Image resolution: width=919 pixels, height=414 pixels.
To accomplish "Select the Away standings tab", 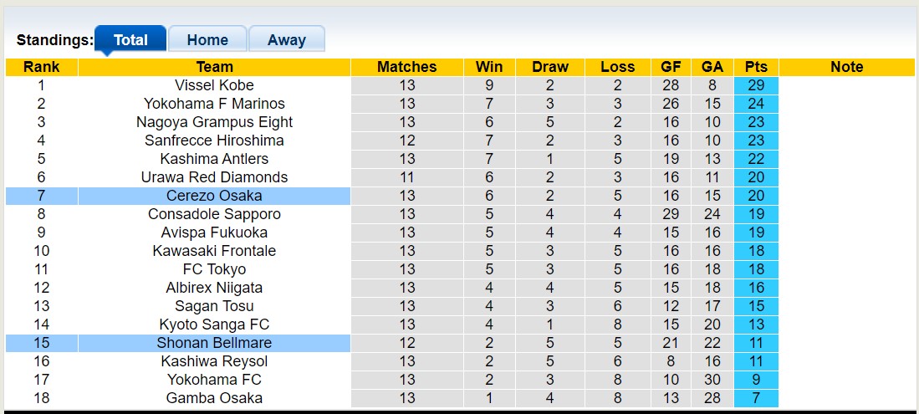I will [287, 39].
